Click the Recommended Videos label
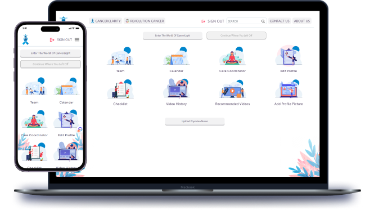 [x=232, y=104]
